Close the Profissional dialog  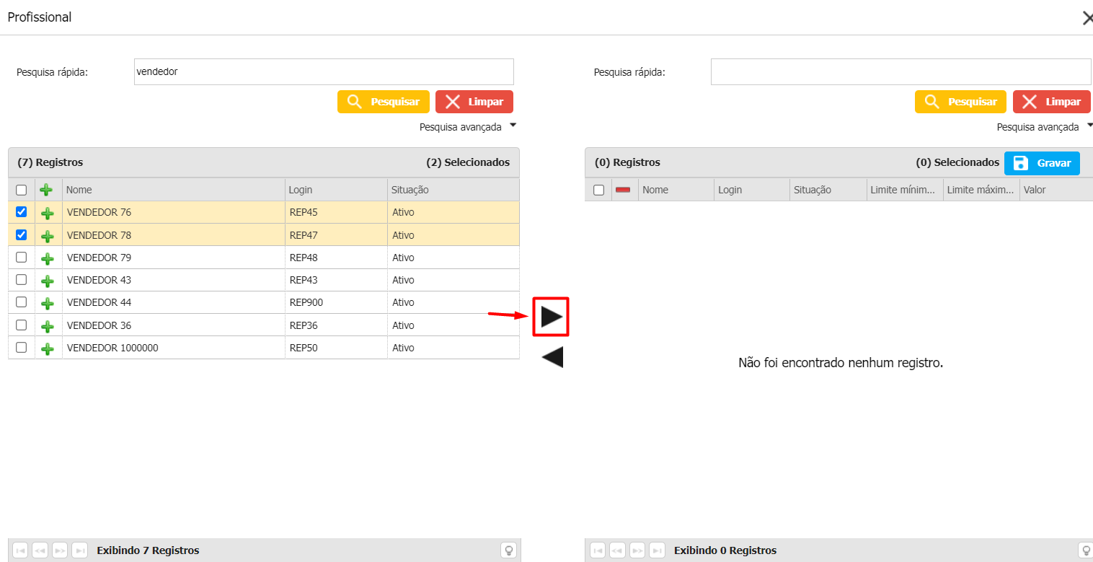(1087, 18)
